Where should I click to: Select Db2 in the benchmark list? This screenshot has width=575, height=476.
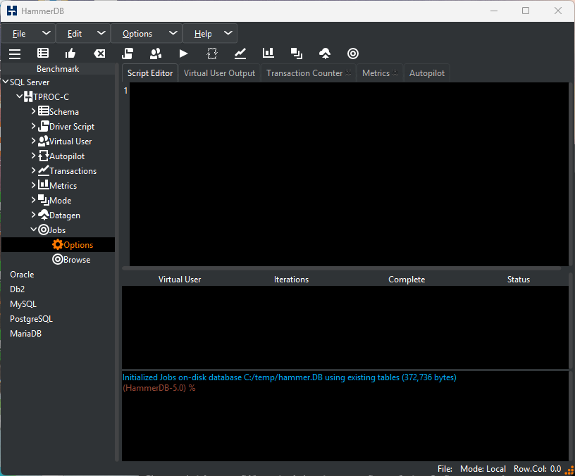17,289
